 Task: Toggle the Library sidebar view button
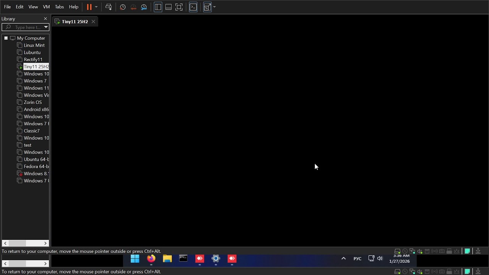click(158, 7)
